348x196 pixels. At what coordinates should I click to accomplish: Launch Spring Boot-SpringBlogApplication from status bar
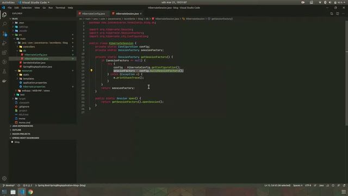pyautogui.click(x=60, y=185)
